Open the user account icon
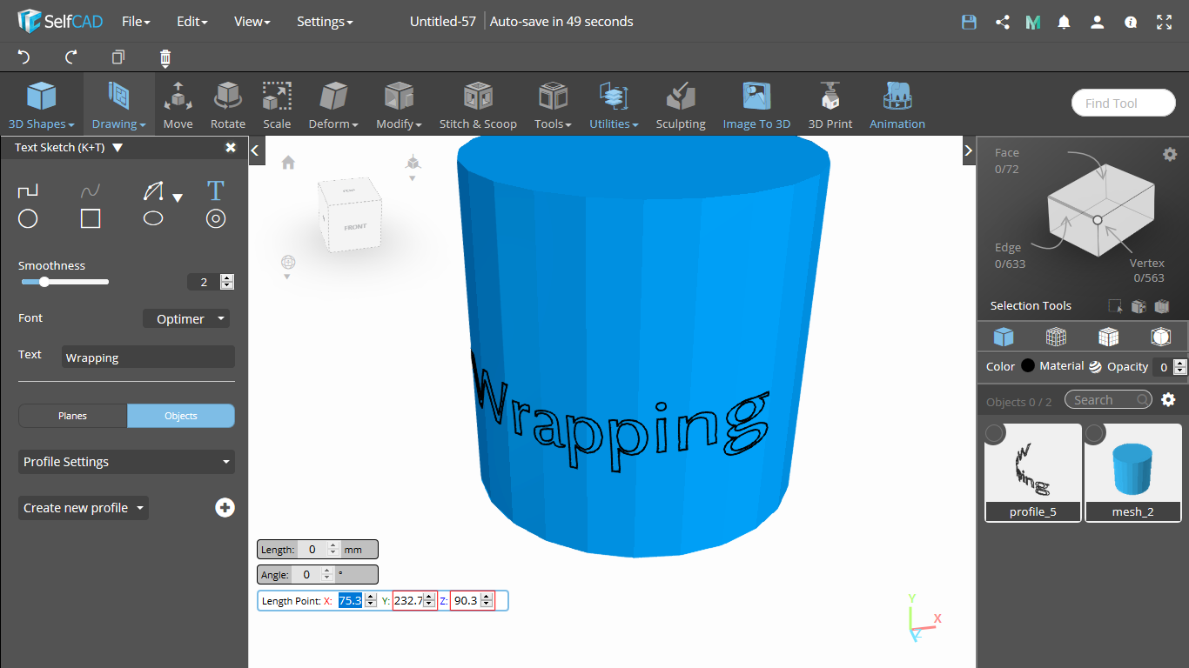Screen dimensions: 1189x668 (x=1097, y=22)
